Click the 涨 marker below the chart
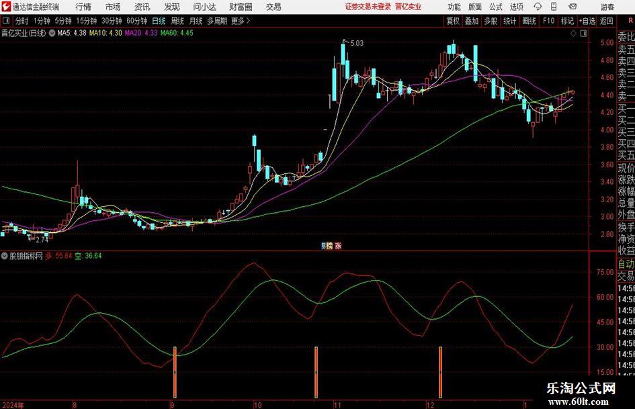635x409 pixels. 338,246
